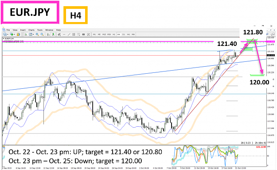Click the 116.615 price axis value
The image size is (277, 170).
click(x=271, y=142)
